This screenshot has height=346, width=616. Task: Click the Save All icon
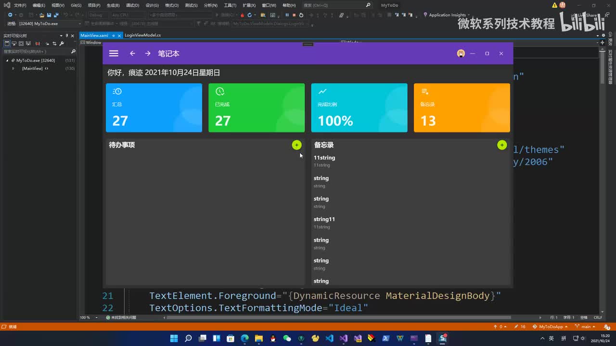coord(56,15)
